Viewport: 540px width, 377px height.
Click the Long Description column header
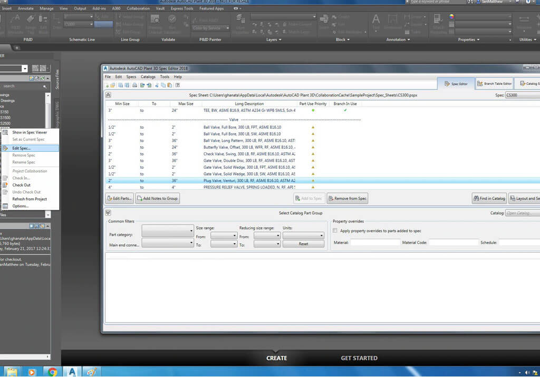(x=249, y=104)
